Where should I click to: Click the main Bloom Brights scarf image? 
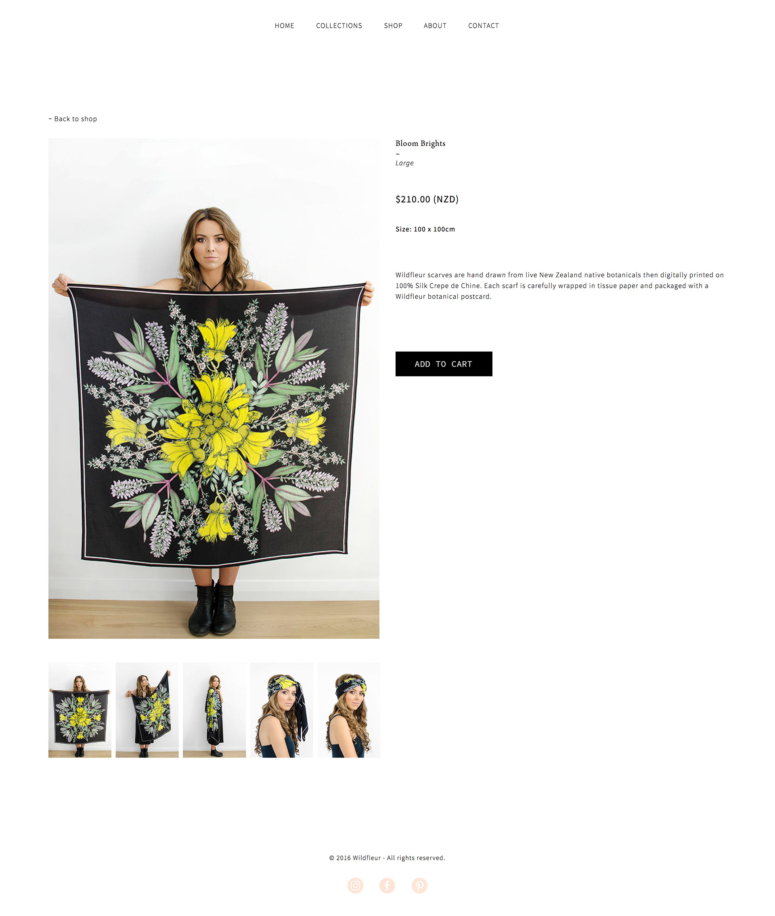[x=214, y=388]
